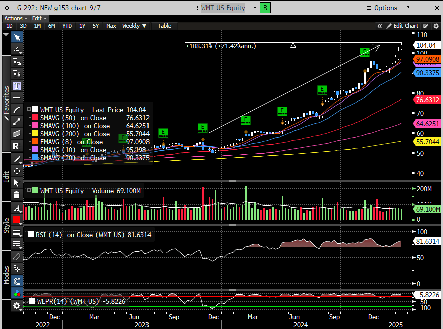Click the green B button
This screenshot has height=329, width=443.
click(265, 8)
